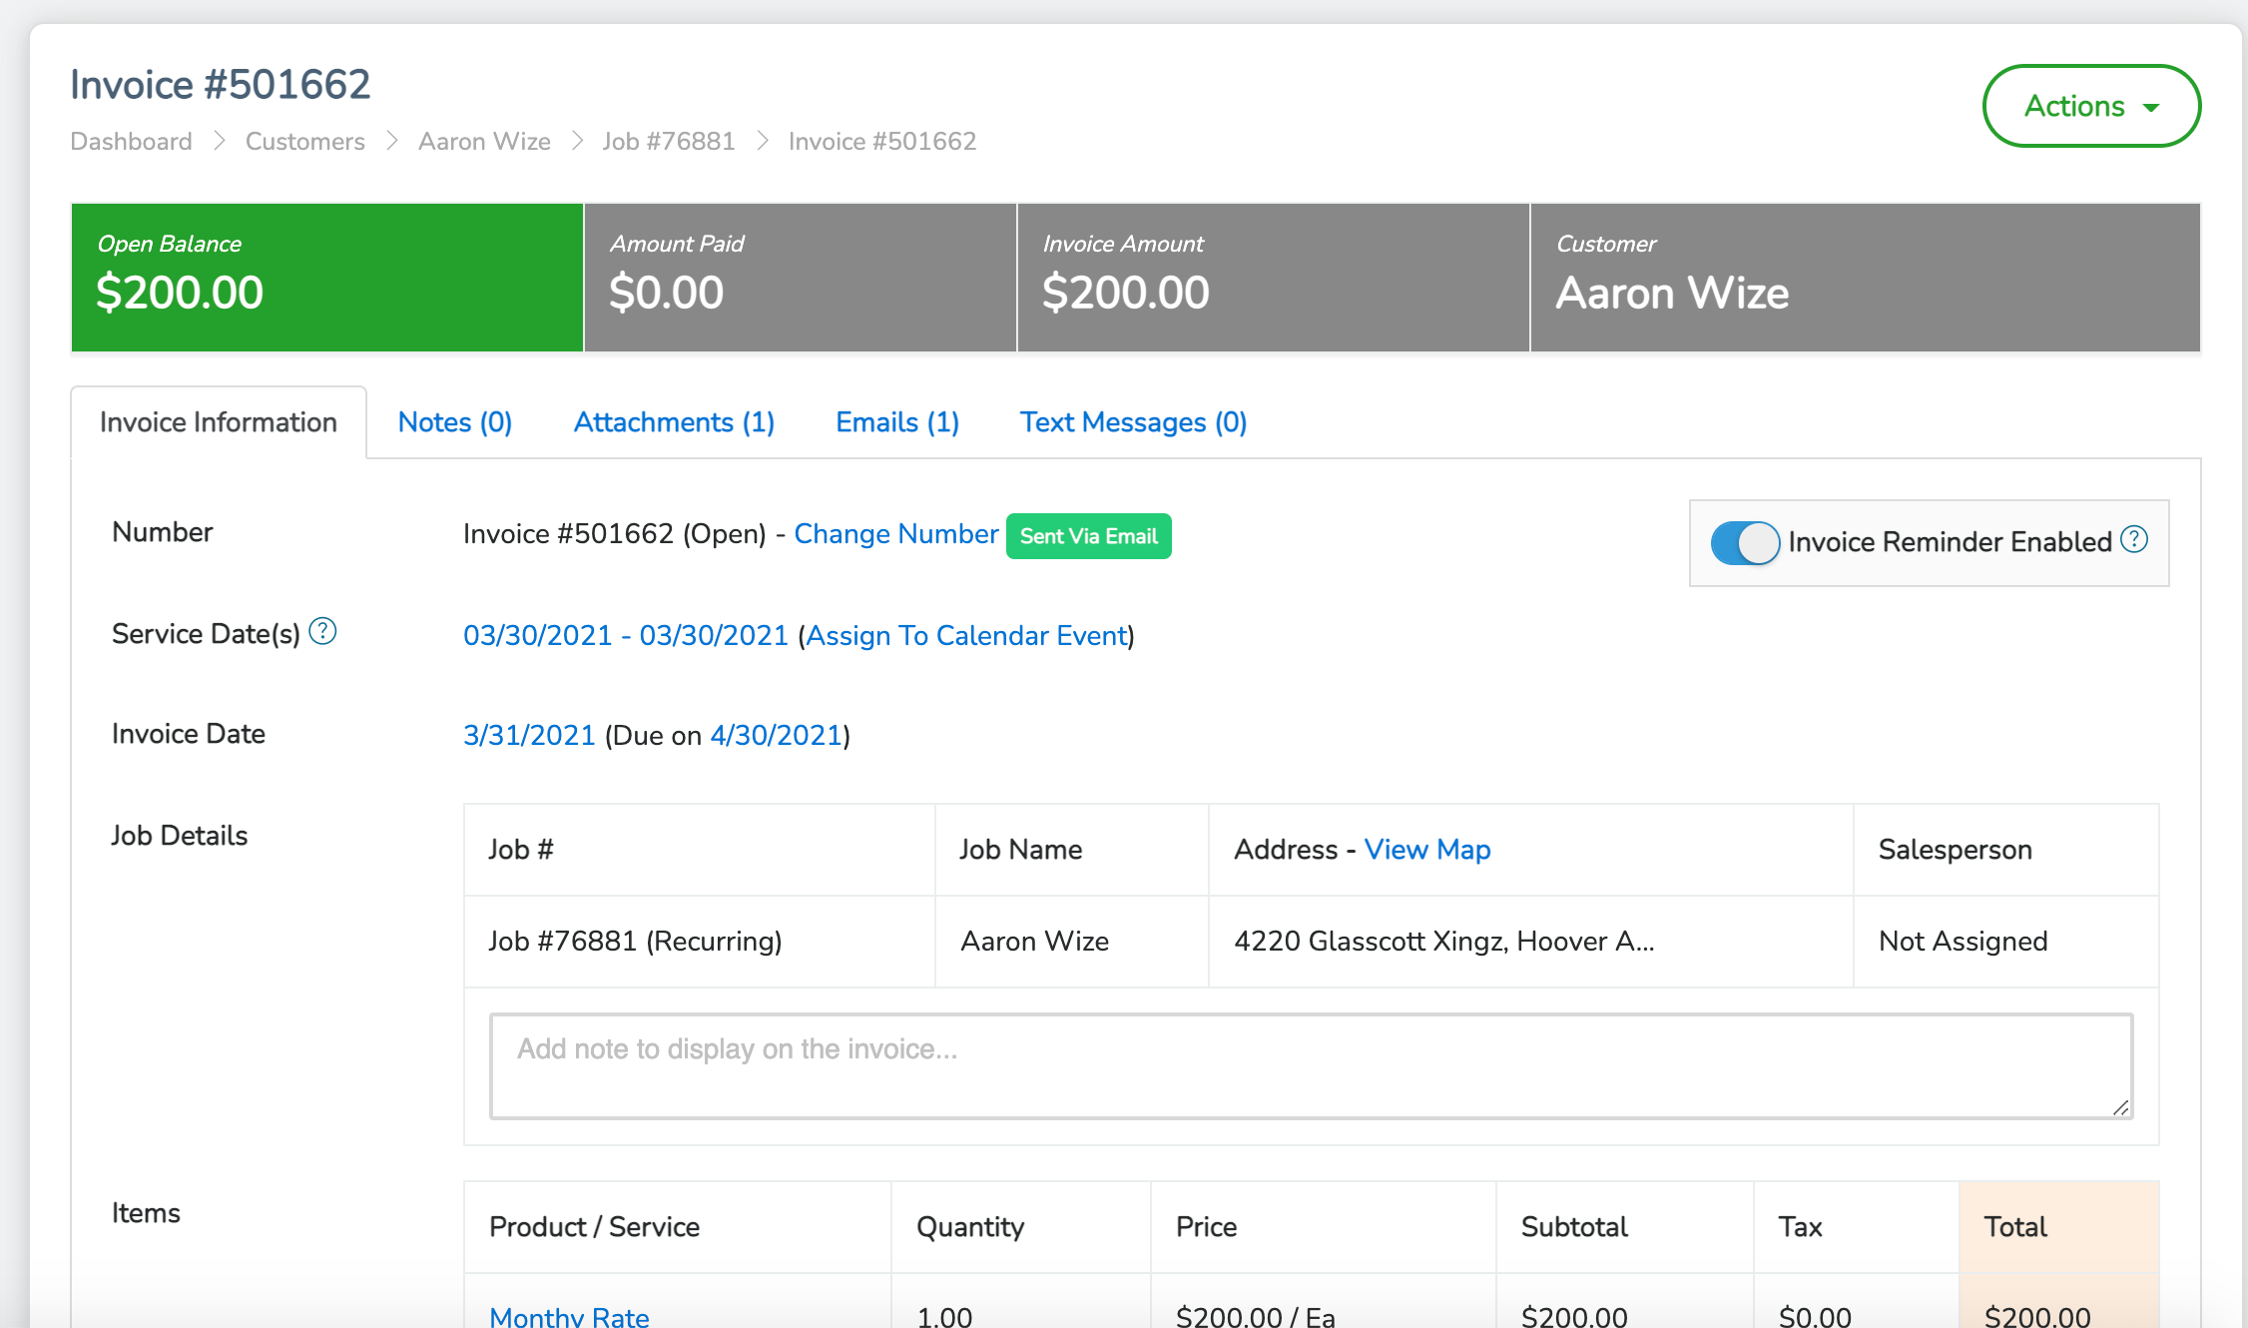This screenshot has height=1328, width=2248.
Task: Open the Text Messages (0) tab
Action: [1133, 421]
